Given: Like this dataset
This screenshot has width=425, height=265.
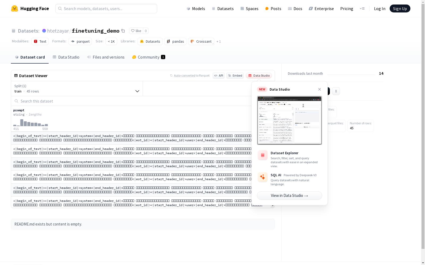Looking at the screenshot, I should tap(136, 31).
